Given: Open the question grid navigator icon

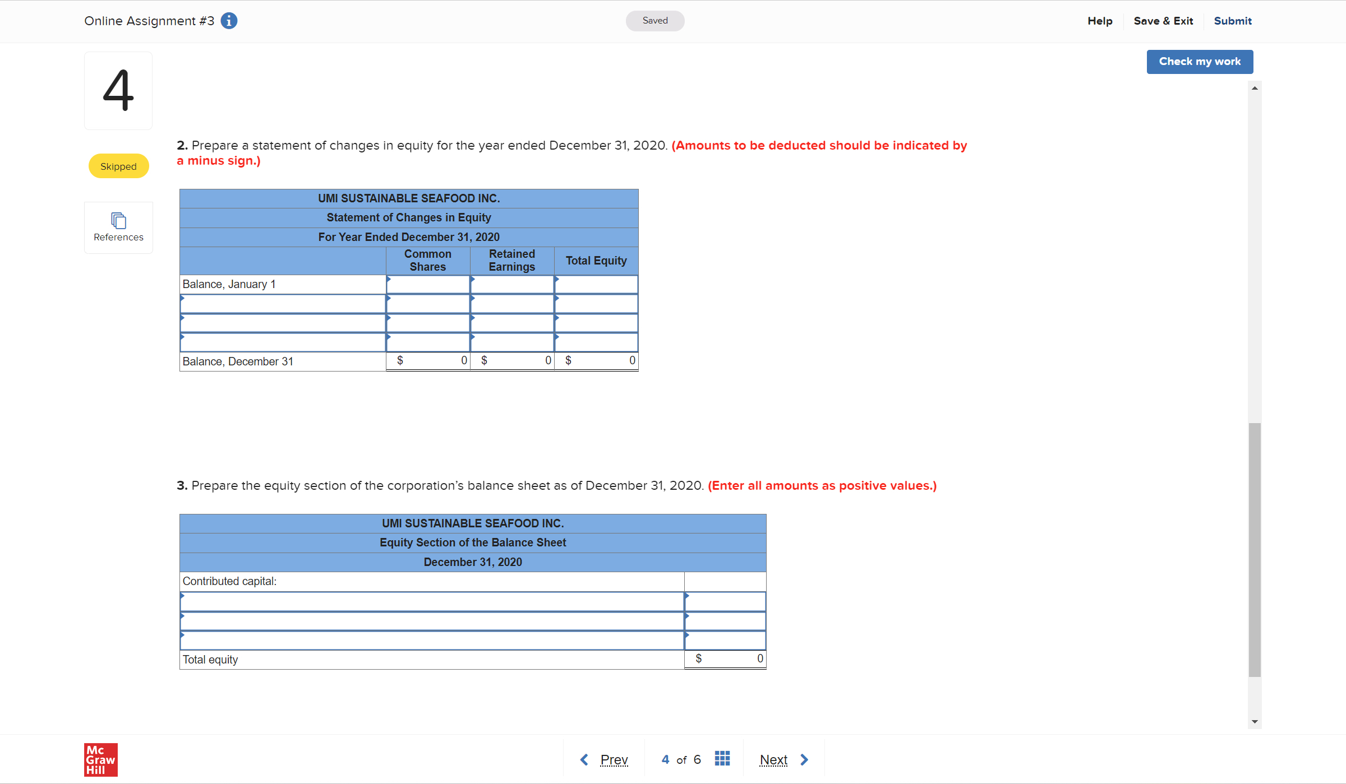Looking at the screenshot, I should point(722,759).
